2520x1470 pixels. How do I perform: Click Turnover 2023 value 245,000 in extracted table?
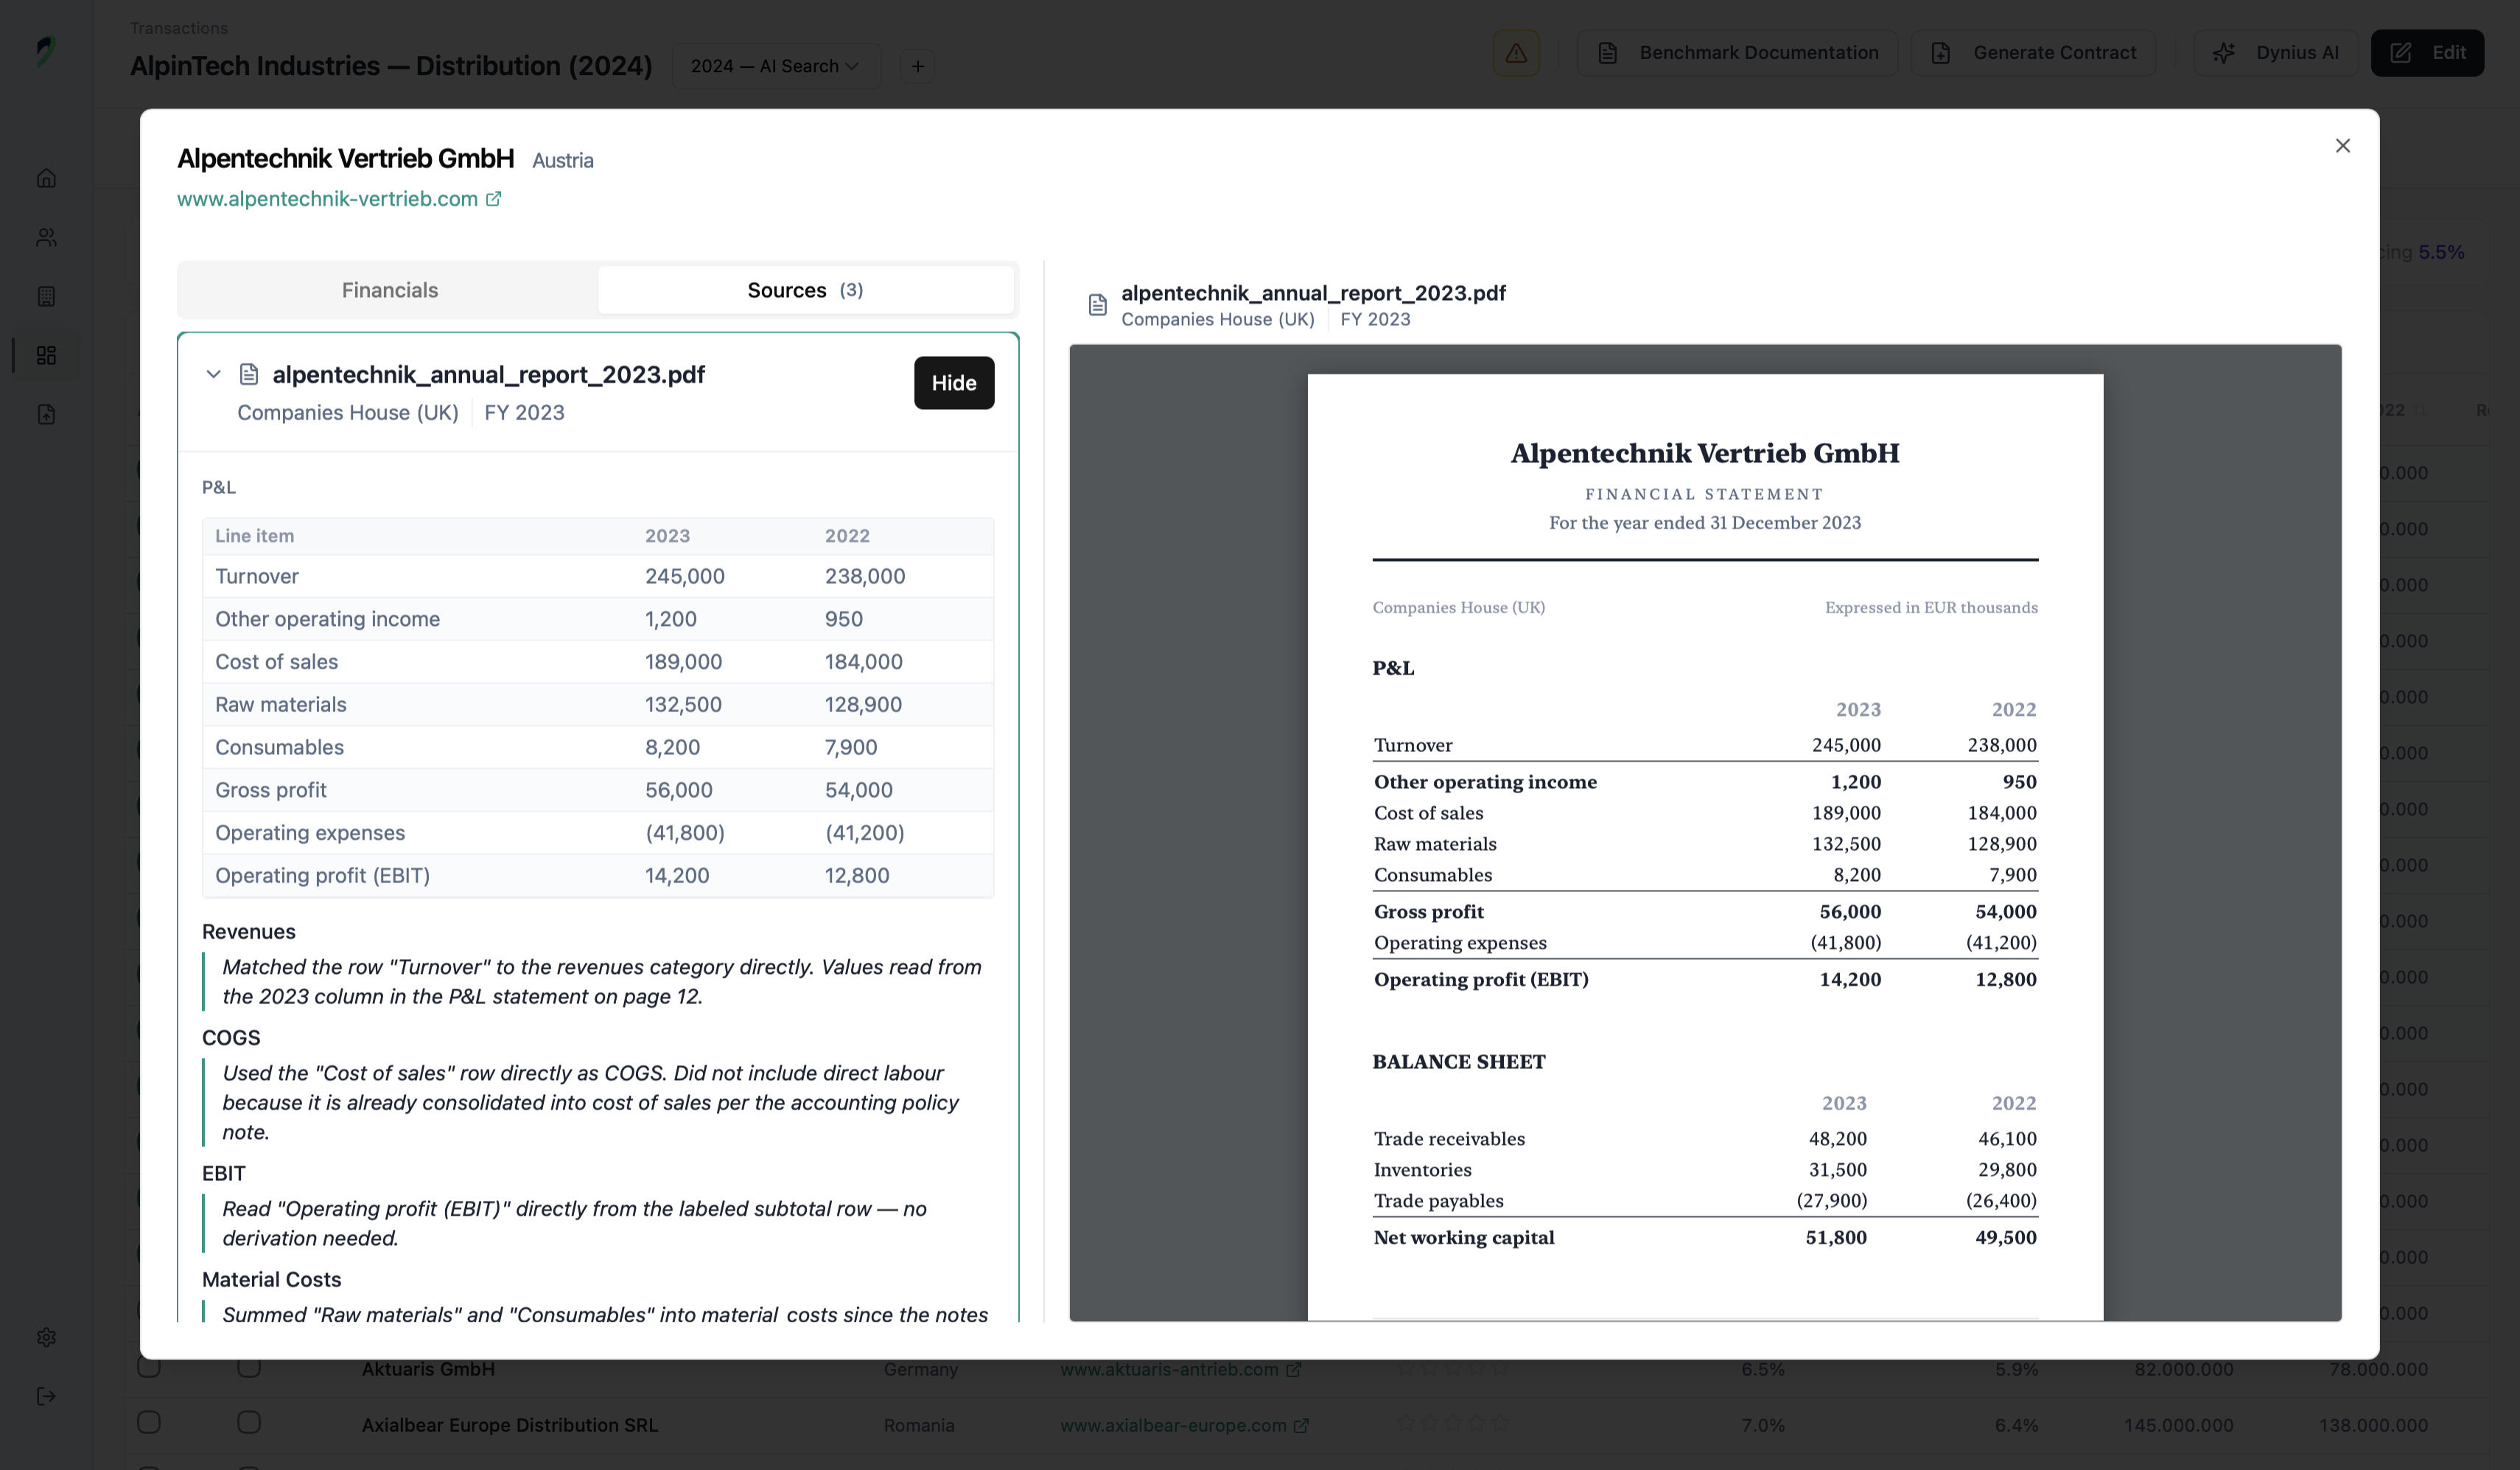point(685,576)
